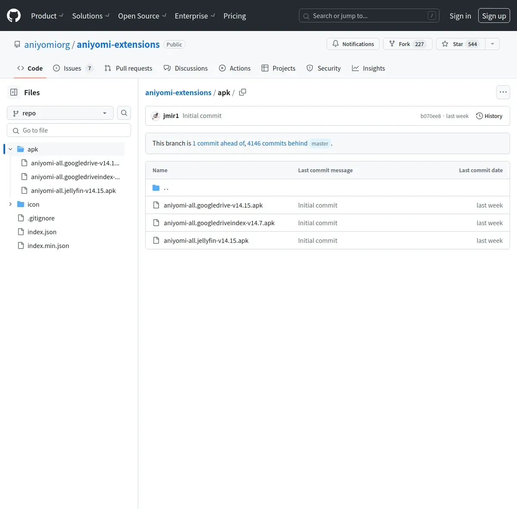Viewport: 517px width, 509px height.
Task: Expand the star lists dropdown arrow
Action: (492, 44)
